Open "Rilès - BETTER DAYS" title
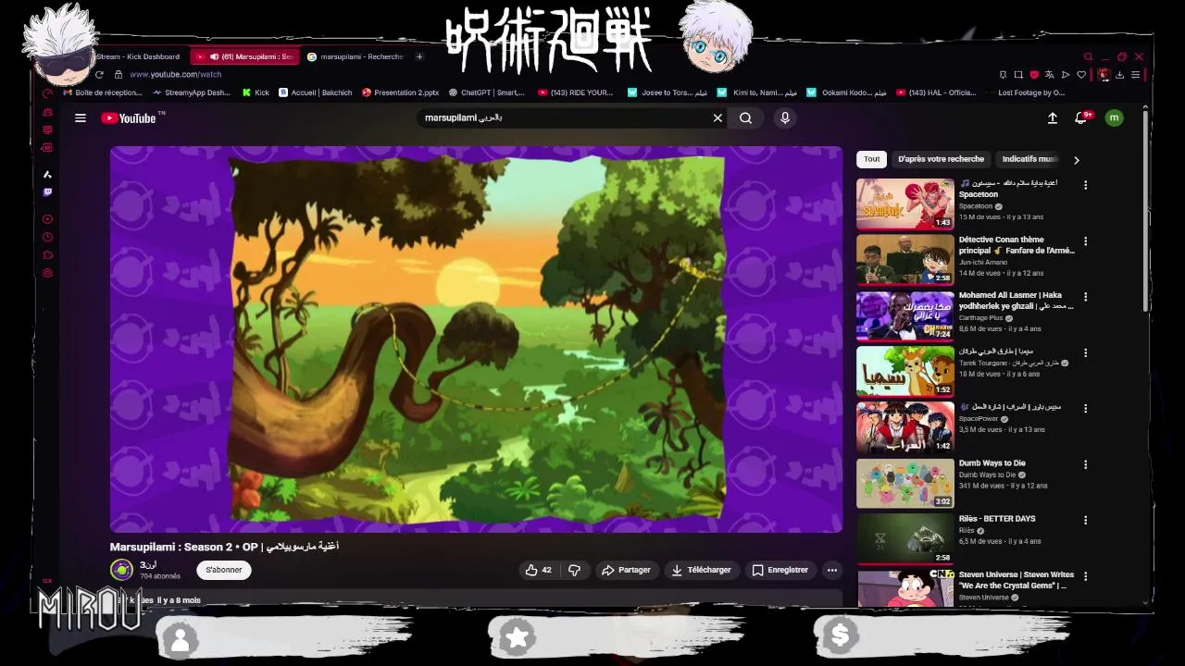Viewport: 1185px width, 666px height. click(997, 519)
